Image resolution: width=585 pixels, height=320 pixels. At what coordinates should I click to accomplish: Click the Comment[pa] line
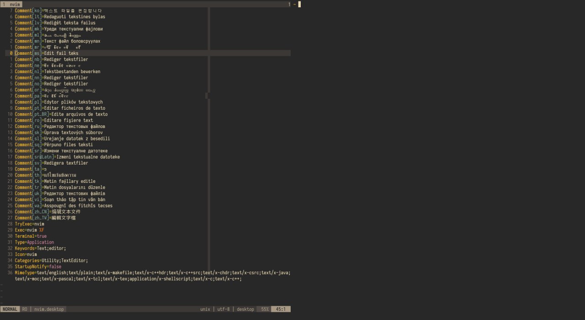(42, 96)
